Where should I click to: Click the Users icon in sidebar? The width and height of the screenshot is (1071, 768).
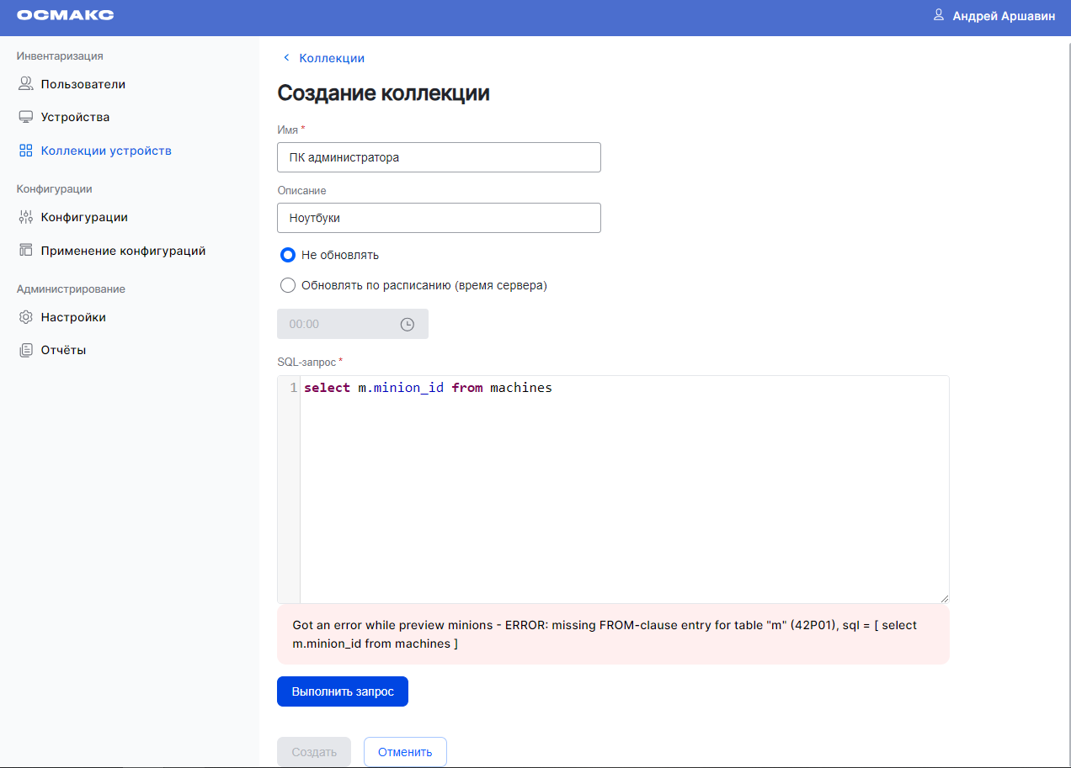point(26,84)
